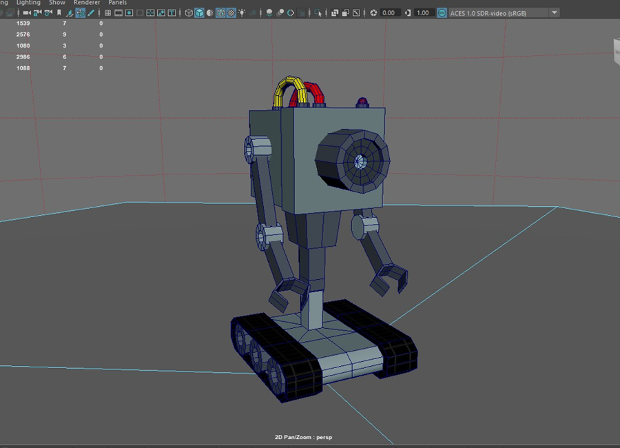This screenshot has width=620, height=448.
Task: Open the Lighting menu
Action: [x=28, y=3]
